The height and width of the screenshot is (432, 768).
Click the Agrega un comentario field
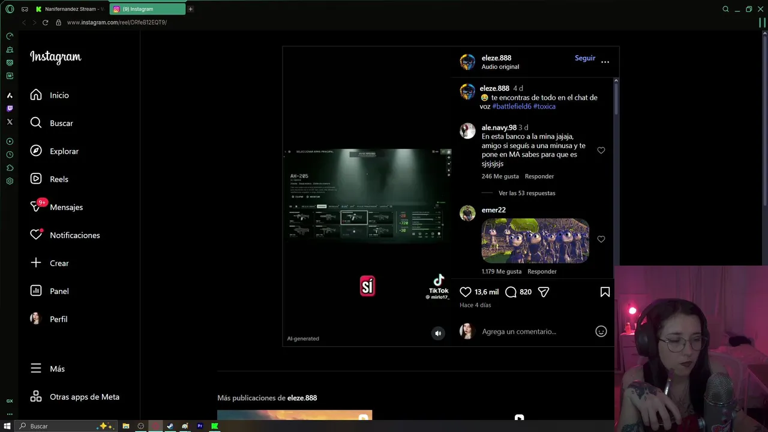519,331
